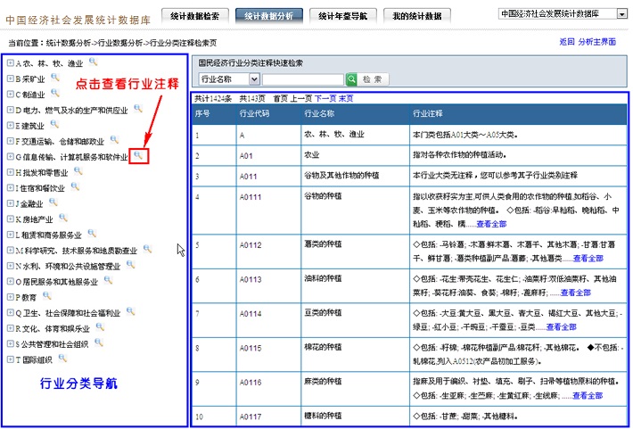Open the 我的统计数据 tab
633x429 pixels.
point(416,15)
